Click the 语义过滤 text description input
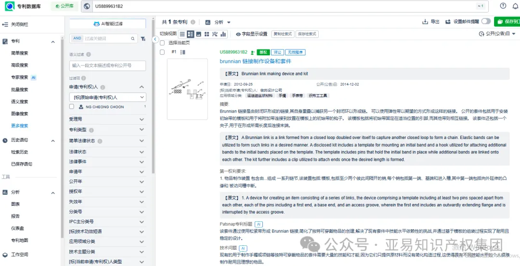 [x=107, y=65]
